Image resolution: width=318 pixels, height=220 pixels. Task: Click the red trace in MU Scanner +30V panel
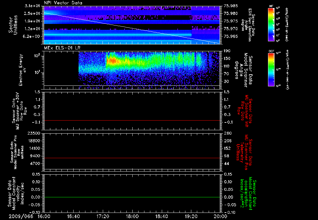tap(132, 120)
